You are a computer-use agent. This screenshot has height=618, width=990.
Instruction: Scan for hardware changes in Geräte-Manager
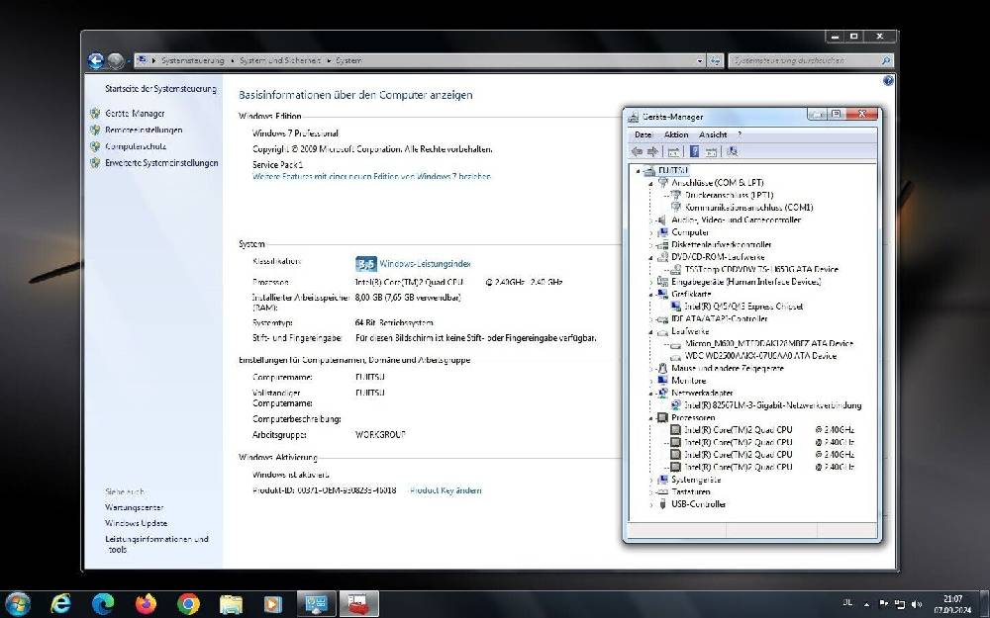pos(733,151)
